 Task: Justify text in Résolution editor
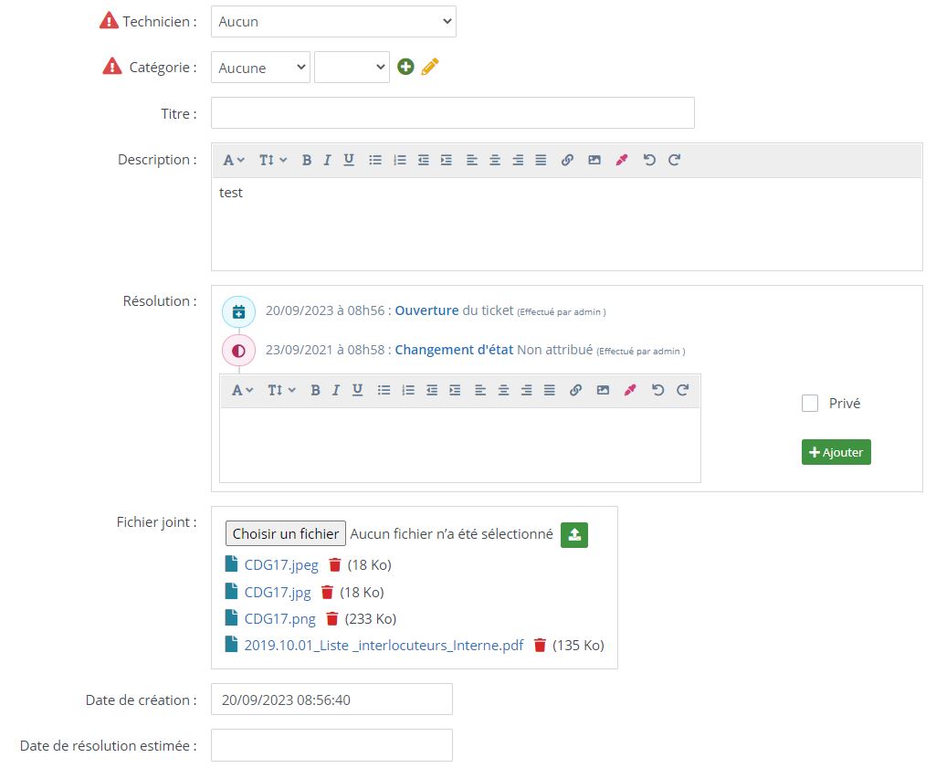click(549, 390)
